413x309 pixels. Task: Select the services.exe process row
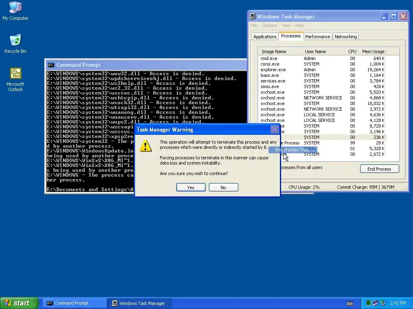pos(322,81)
